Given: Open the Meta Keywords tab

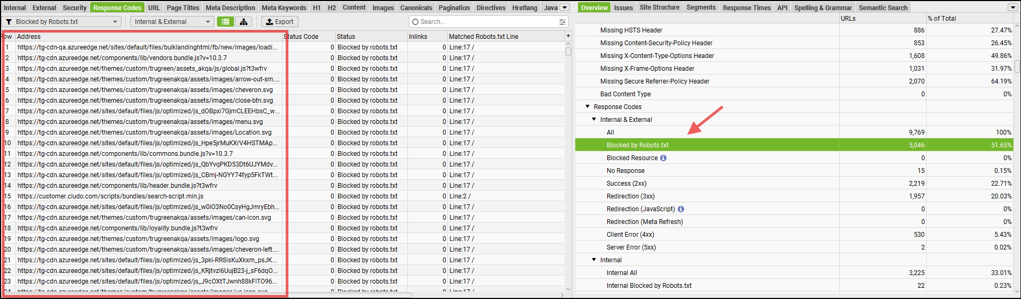Looking at the screenshot, I should [x=284, y=7].
